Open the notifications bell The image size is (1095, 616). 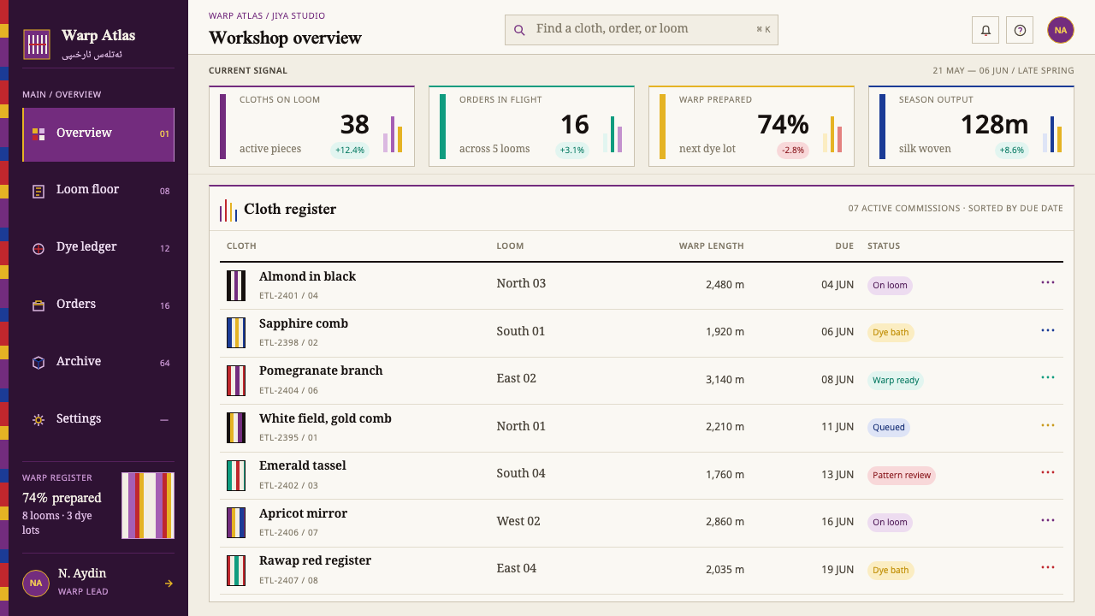tap(985, 30)
